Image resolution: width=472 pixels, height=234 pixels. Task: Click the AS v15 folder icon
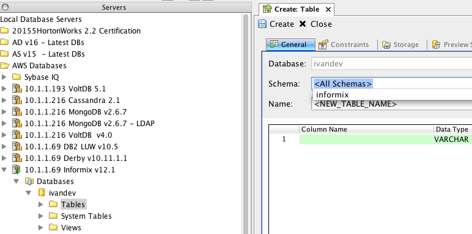click(4, 54)
